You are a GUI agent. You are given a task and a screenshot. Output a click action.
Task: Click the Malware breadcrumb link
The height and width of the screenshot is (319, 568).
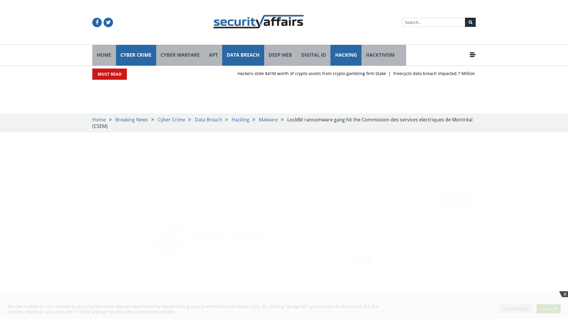click(x=268, y=120)
